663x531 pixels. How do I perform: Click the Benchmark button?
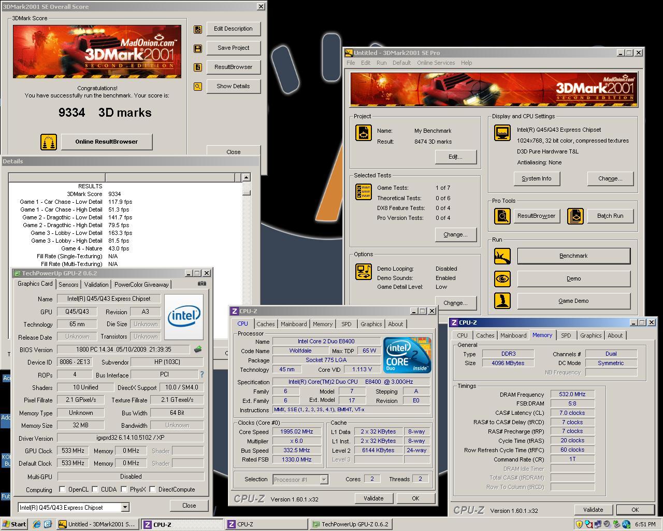tap(574, 256)
